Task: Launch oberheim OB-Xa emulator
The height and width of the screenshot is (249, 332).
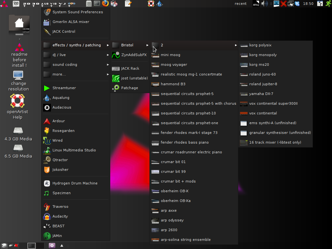Action: click(194, 201)
